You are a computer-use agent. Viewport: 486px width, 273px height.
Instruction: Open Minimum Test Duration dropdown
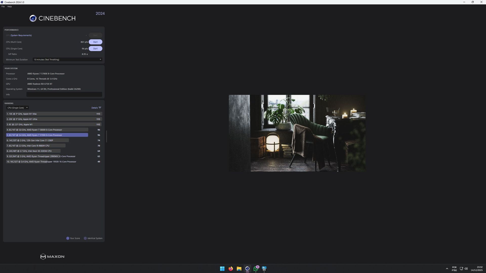coord(67,60)
